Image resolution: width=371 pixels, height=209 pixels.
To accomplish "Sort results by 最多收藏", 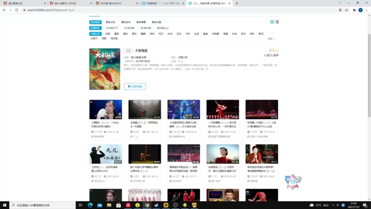I will point(156,22).
